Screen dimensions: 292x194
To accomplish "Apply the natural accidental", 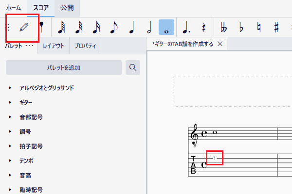I will [x=259, y=27].
